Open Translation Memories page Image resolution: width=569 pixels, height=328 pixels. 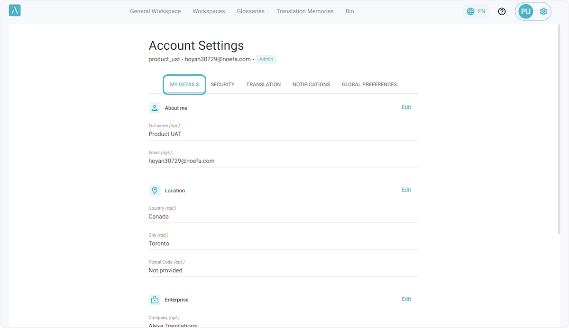(305, 11)
